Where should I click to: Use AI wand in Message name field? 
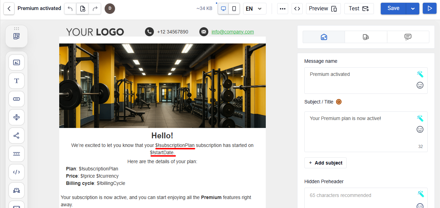point(420,74)
